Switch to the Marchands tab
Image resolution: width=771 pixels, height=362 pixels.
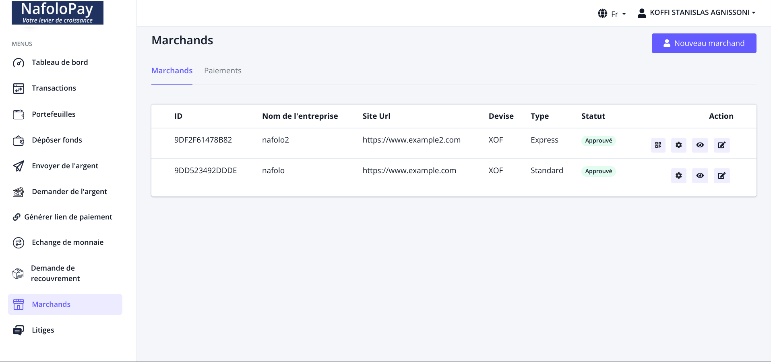[x=172, y=71]
